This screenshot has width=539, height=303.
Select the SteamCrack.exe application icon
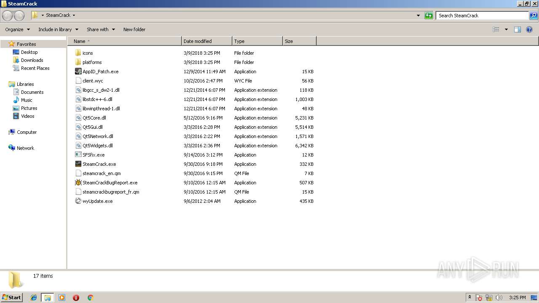pos(78,164)
